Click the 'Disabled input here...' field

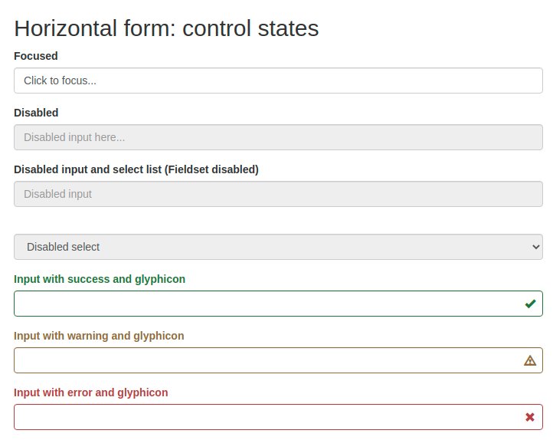click(278, 137)
